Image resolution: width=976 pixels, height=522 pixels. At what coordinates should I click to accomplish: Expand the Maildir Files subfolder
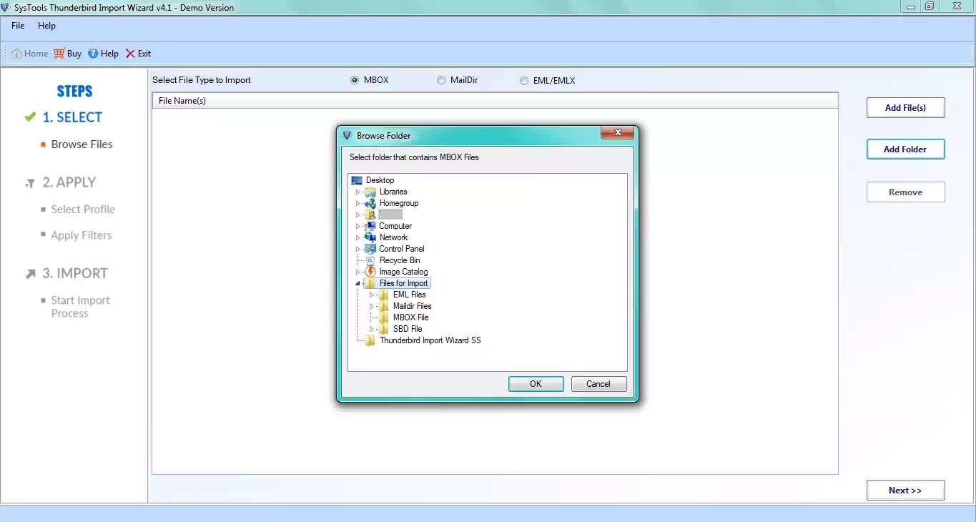pos(372,306)
